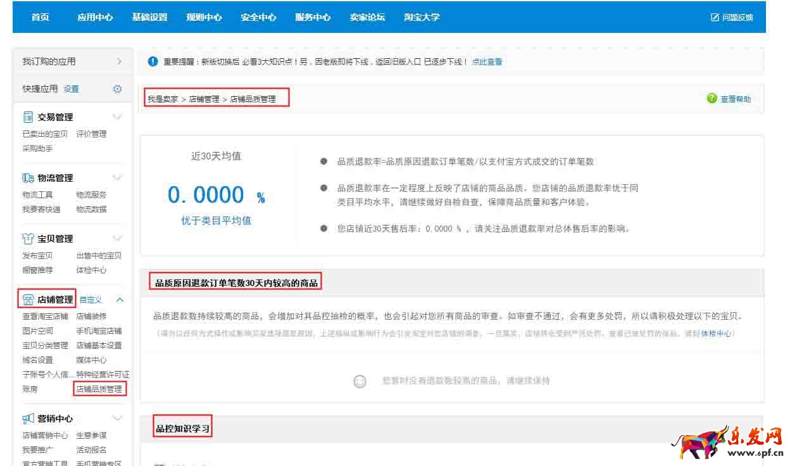790x466 pixels.
Task: Collapse the 店铺管理 section chevron
Action: 120,299
